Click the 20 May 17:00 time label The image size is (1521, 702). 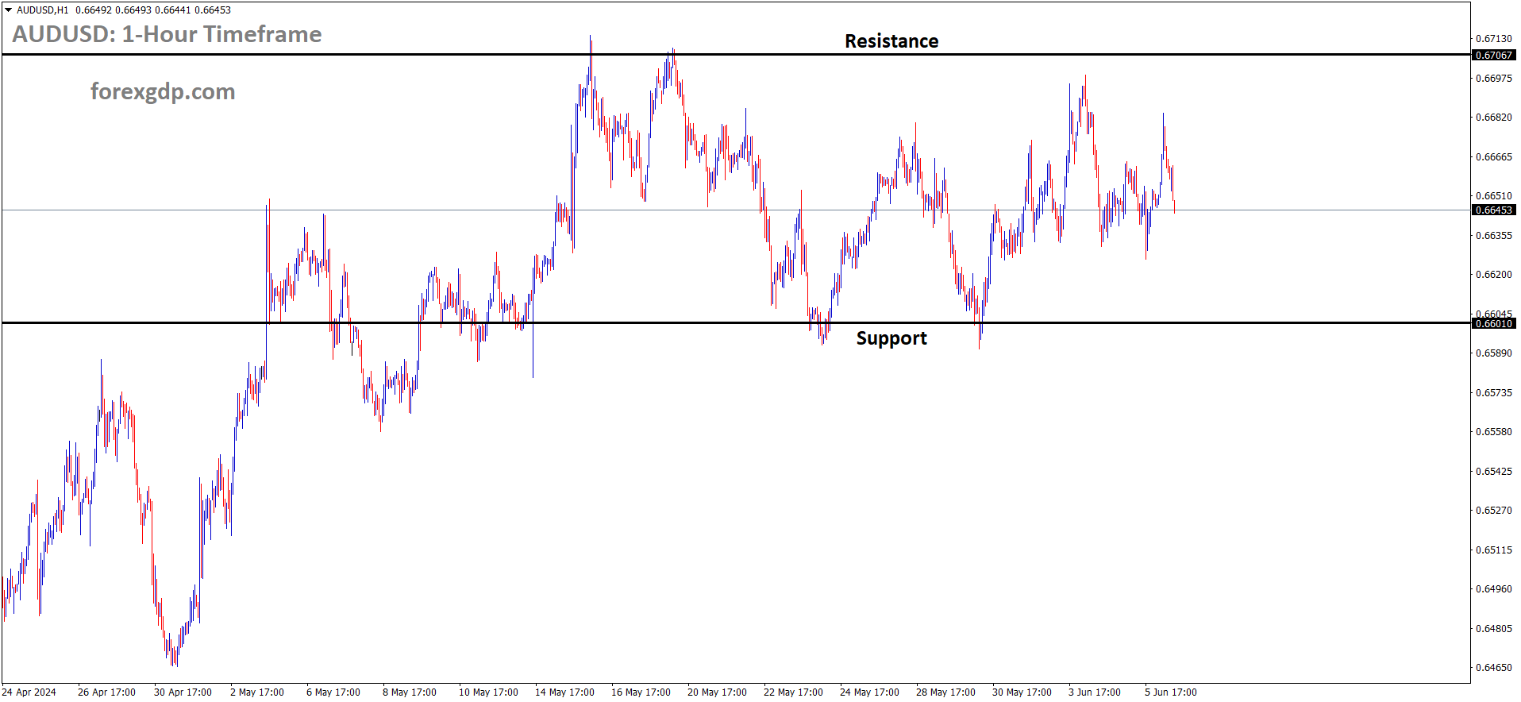tap(717, 692)
